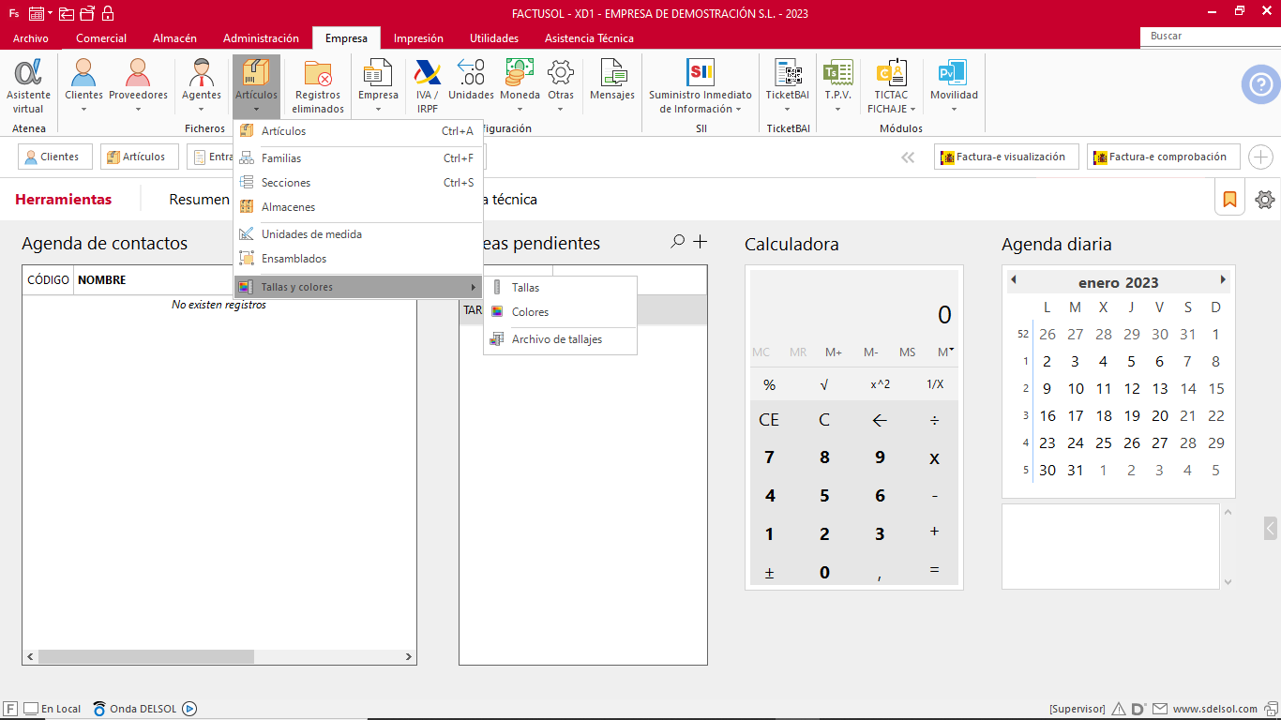Screen dimensions: 1281x720
Task: Go to next month in calendar
Action: click(x=1223, y=280)
